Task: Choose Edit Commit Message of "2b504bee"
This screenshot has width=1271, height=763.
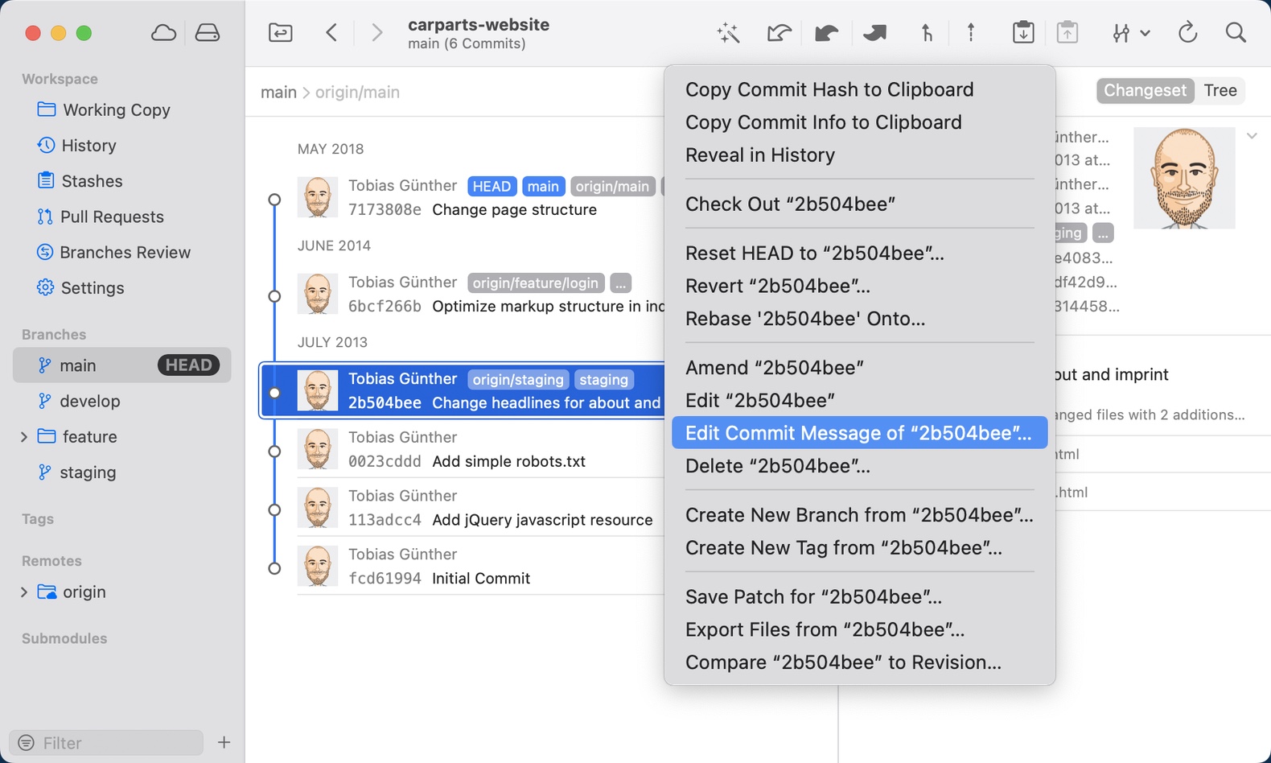Action: click(x=858, y=433)
